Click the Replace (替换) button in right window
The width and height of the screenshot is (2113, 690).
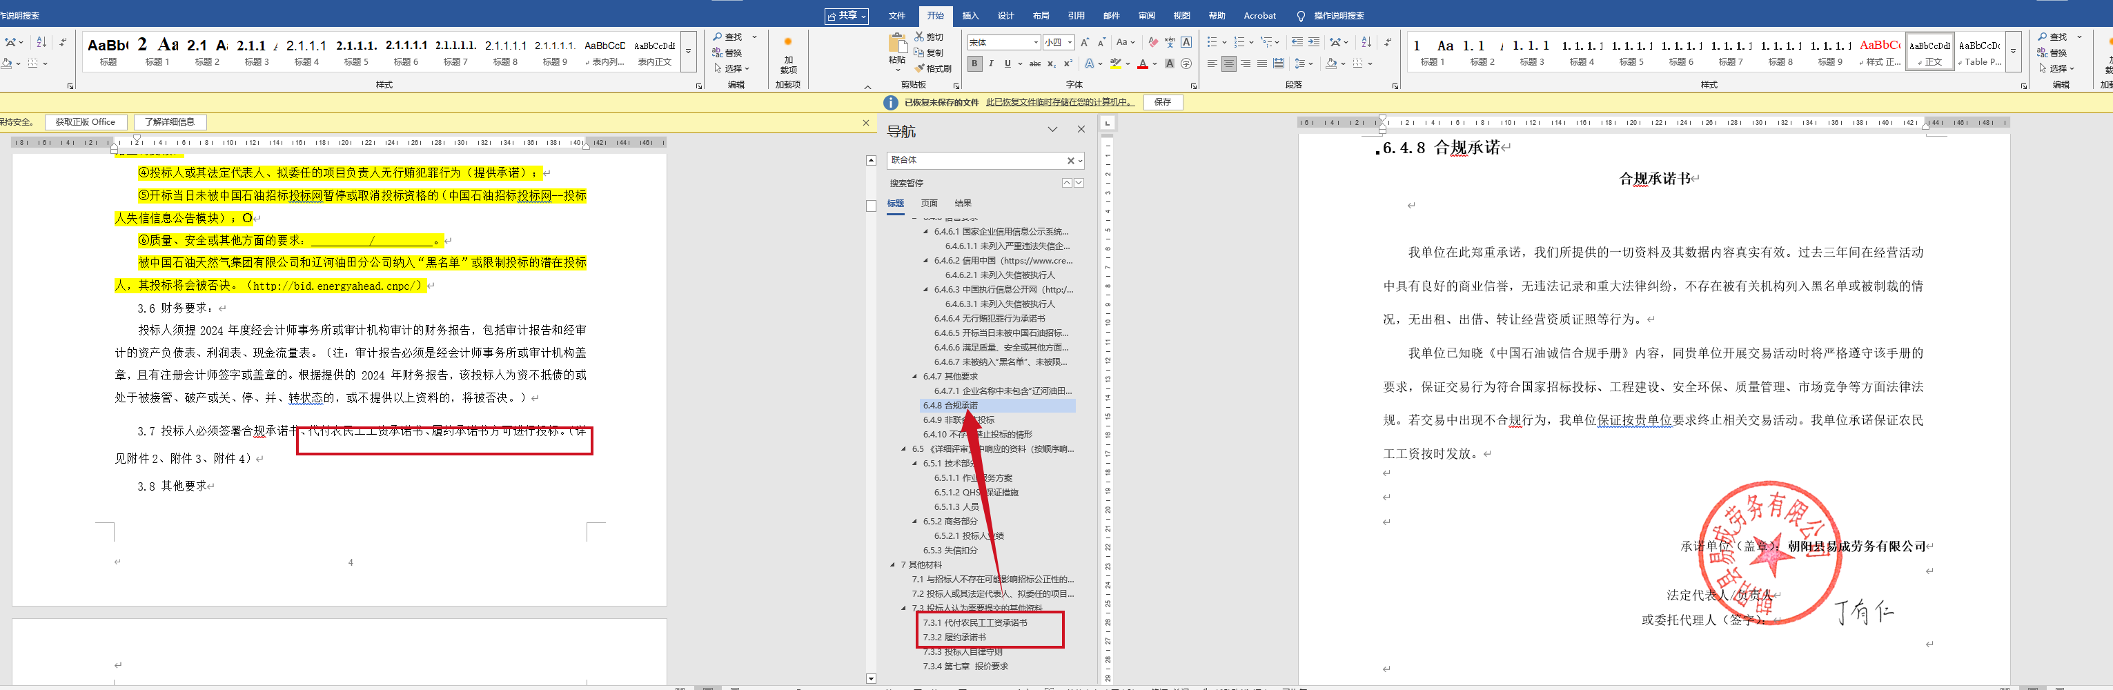(x=2052, y=52)
